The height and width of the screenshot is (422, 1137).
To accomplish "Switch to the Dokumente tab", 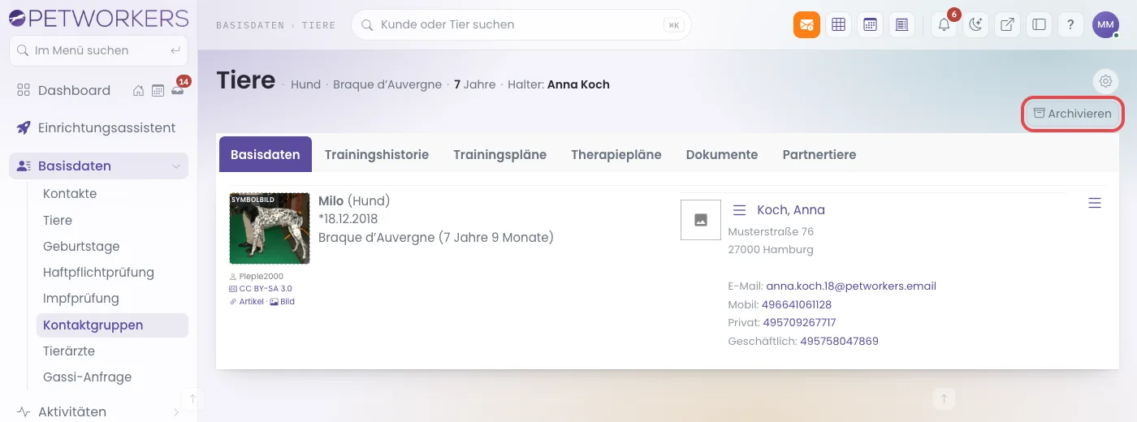I will 722,154.
